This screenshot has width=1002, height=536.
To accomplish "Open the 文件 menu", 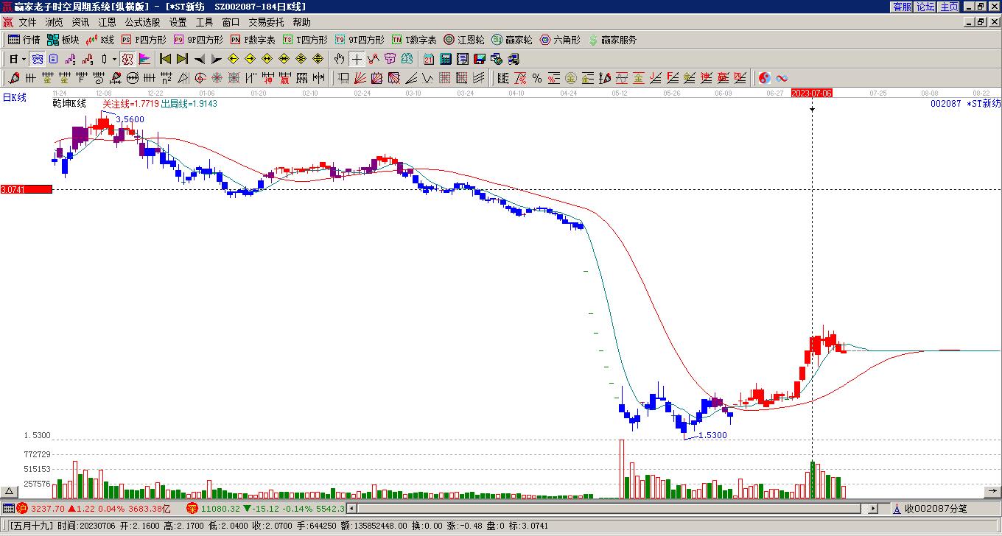I will tap(27, 23).
